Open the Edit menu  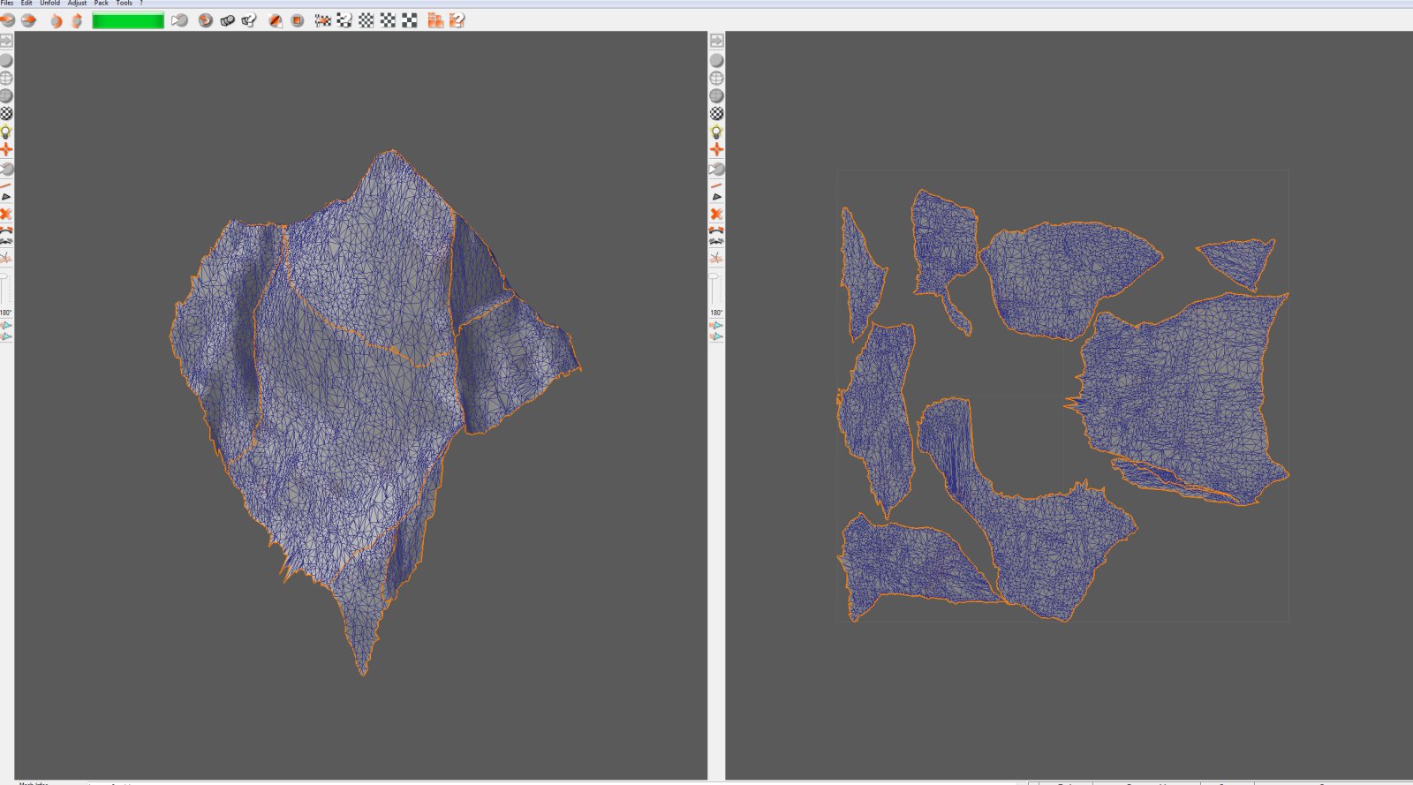[x=26, y=4]
